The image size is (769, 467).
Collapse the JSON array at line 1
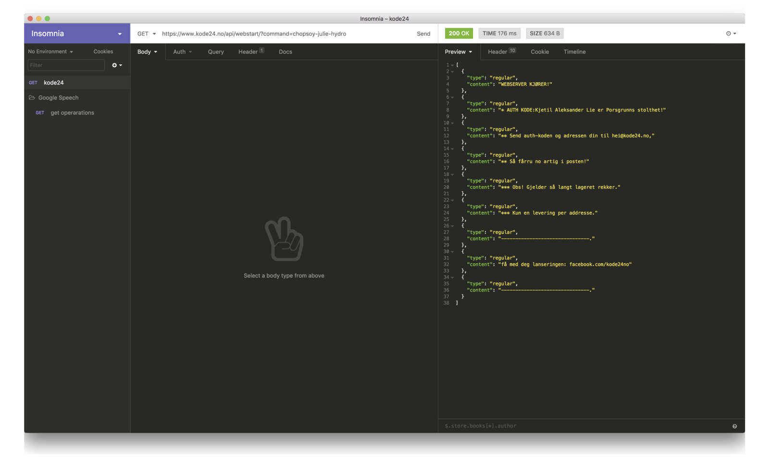[452, 65]
